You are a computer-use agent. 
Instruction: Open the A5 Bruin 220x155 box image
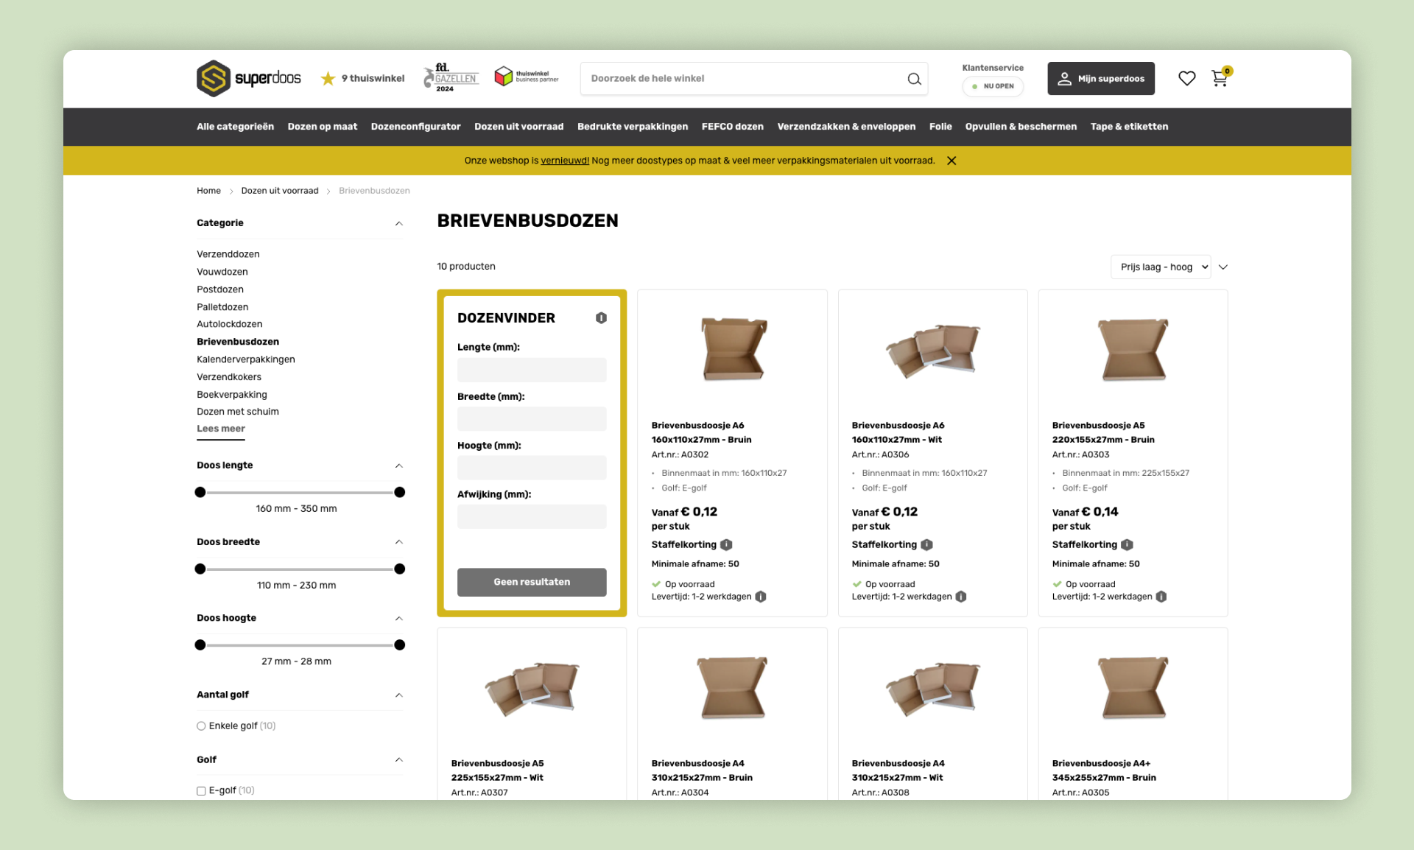point(1133,350)
